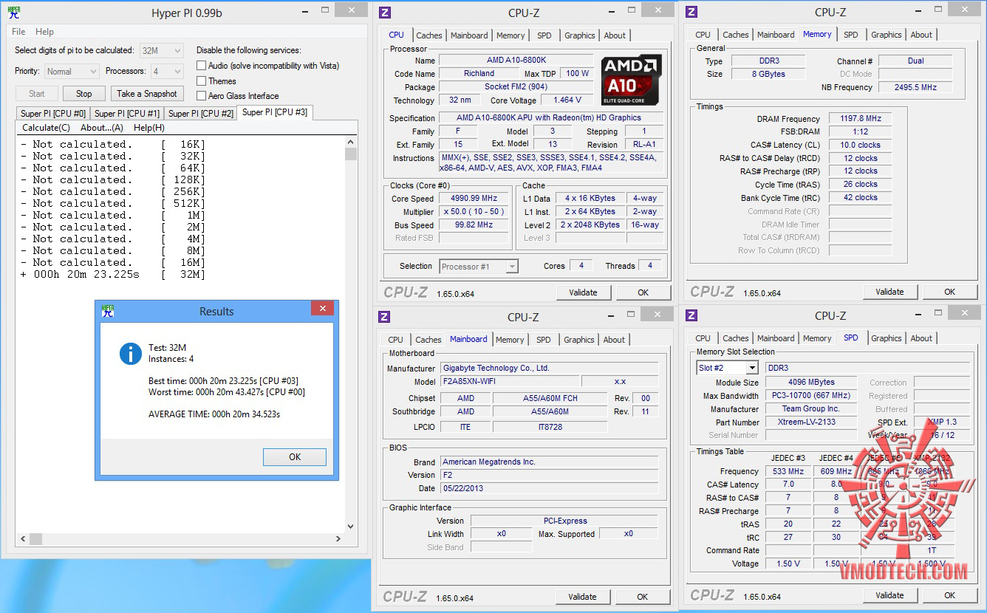Open the File menu in Hyper PI
The image size is (987, 613).
18,32
